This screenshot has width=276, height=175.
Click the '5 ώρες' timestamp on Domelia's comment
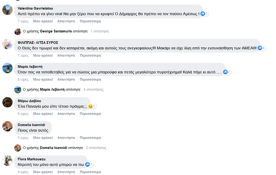23,138
